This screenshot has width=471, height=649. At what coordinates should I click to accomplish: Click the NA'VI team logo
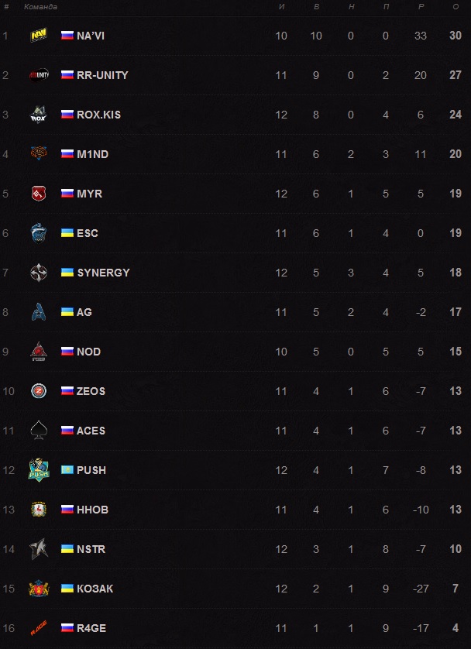point(39,36)
